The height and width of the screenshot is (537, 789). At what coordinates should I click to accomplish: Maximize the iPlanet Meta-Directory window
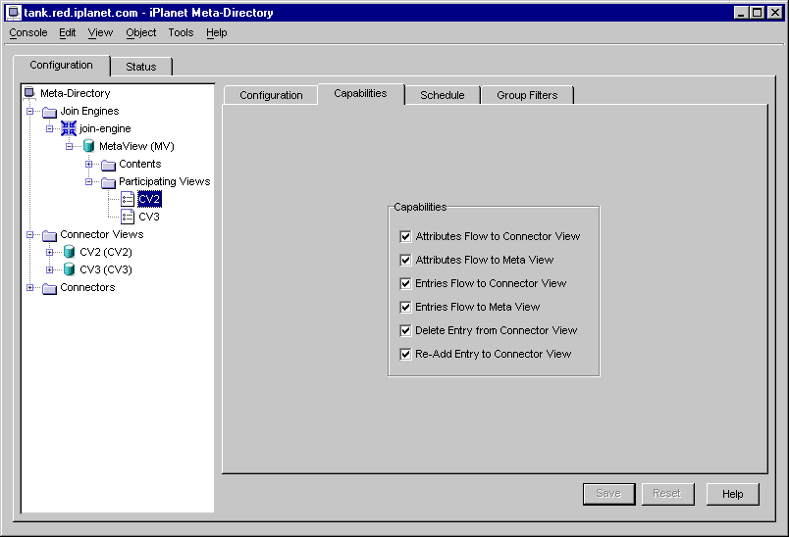[757, 13]
